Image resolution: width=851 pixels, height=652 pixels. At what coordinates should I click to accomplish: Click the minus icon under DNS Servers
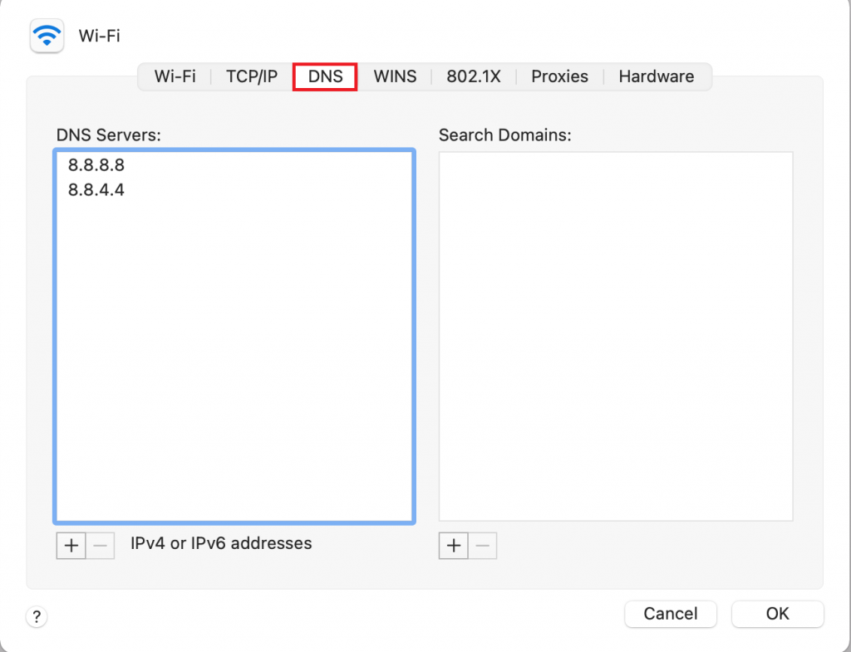tap(100, 546)
